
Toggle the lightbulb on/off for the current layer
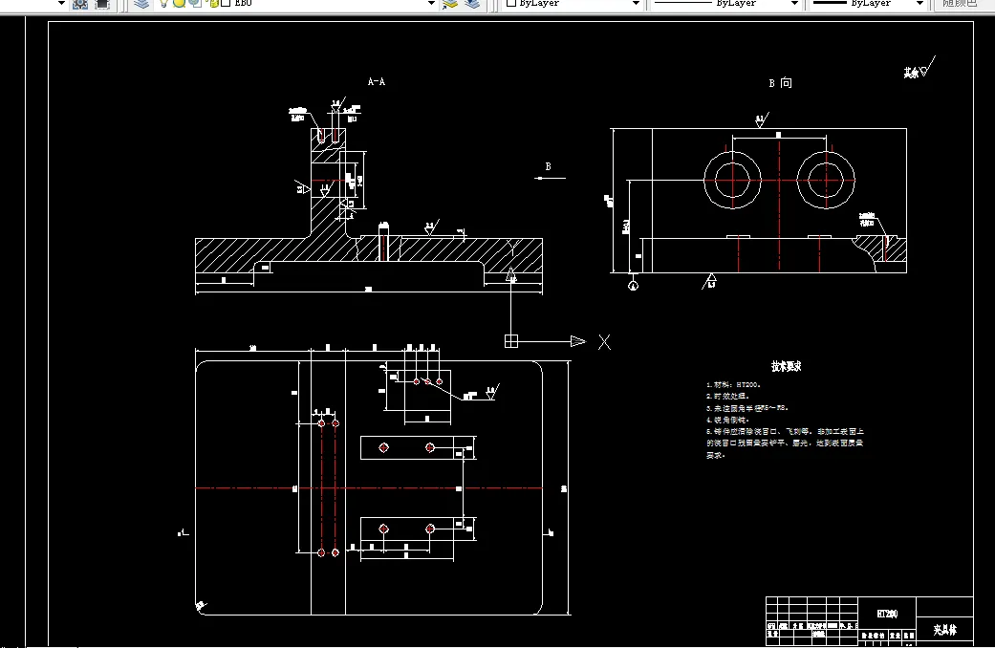coord(163,3)
